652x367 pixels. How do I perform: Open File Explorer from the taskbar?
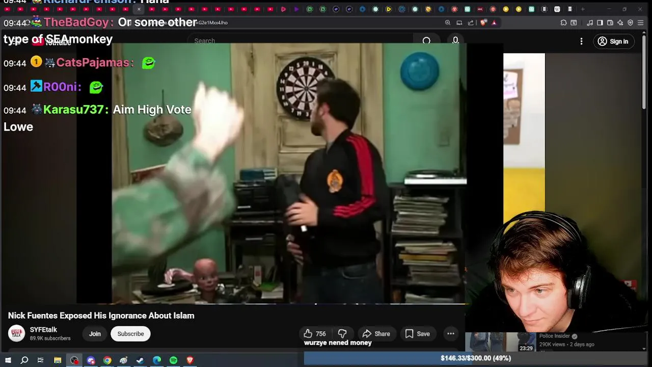[x=58, y=360]
